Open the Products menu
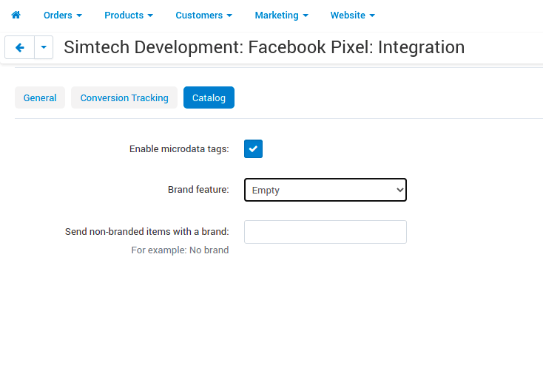The height and width of the screenshot is (387, 543). tap(129, 15)
